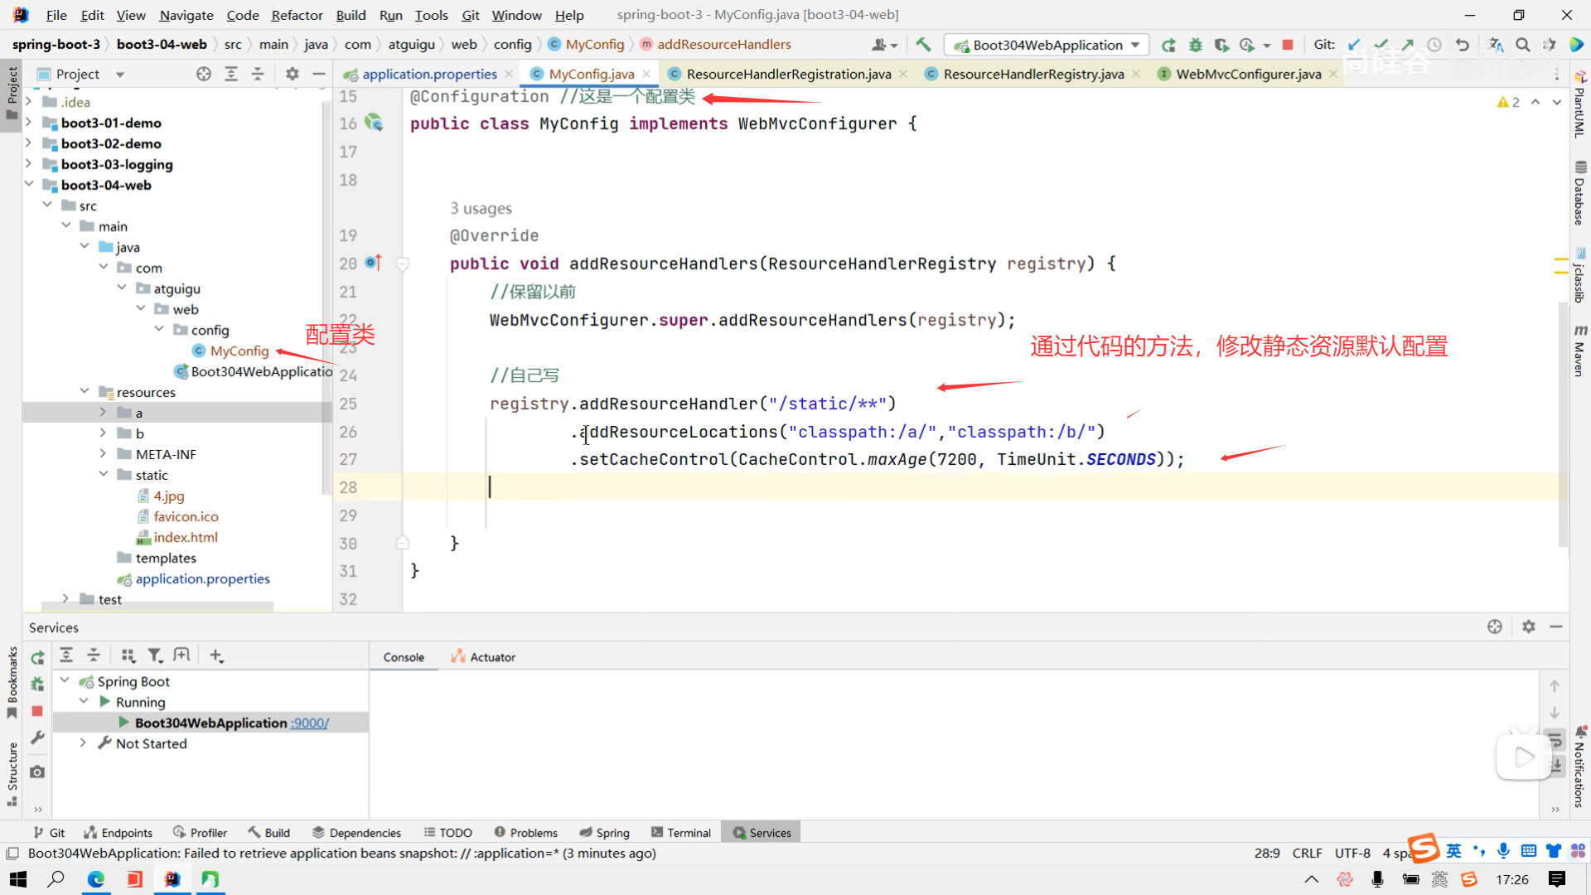Click the rerun icon in Services panel

(x=37, y=657)
